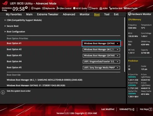Boot override from Samsung M.2_1 Windows Boot Manager

pyautogui.click(x=44, y=80)
